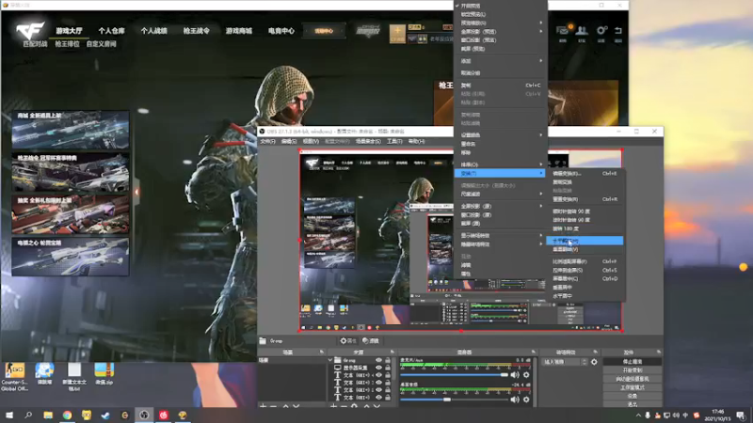Image resolution: width=753 pixels, height=423 pixels.
Task: Open 电竞之心 轮回宝箱 banner thumbnail
Action: pos(71,257)
